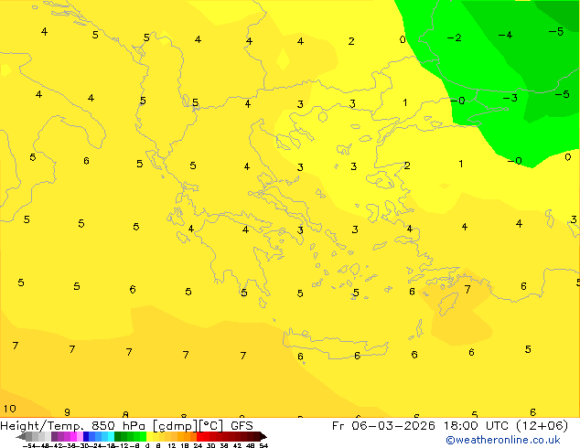Pick the yellow swatch in the temperature legend
The width and height of the screenshot is (580, 448).
[x=149, y=436]
